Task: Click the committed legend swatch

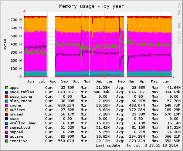Action: click(7, 128)
